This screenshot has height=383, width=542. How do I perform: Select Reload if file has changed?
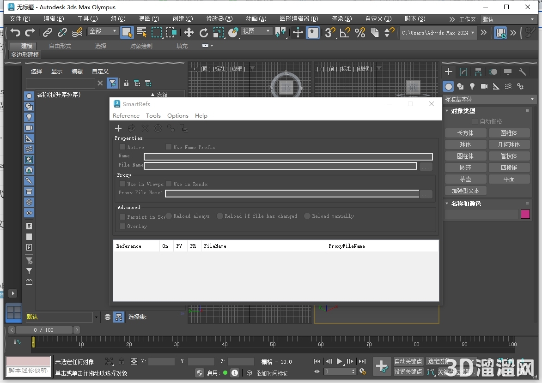coord(220,216)
